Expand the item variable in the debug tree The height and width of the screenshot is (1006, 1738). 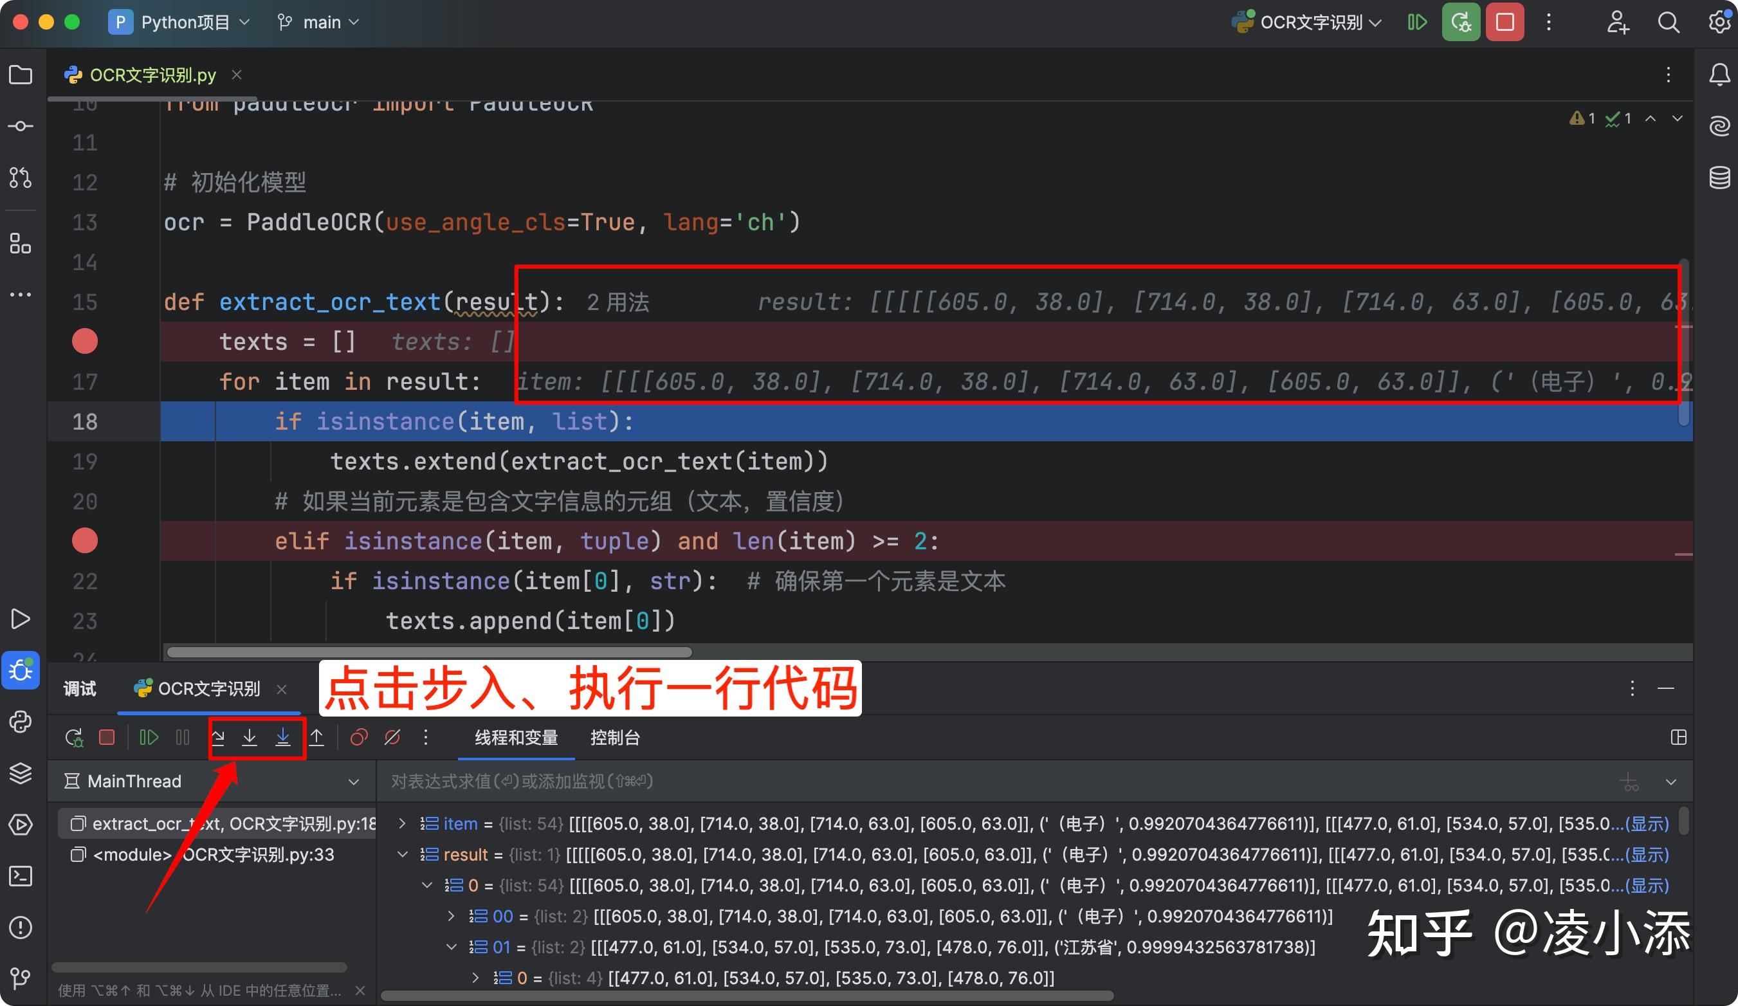click(x=403, y=823)
